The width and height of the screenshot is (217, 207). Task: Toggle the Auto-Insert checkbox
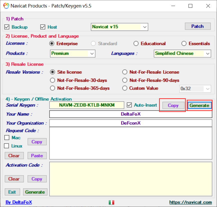[x=129, y=105]
